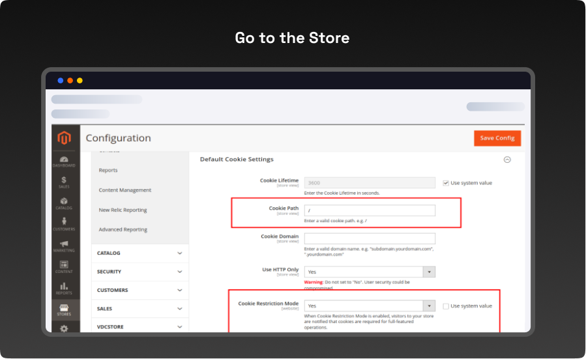586x359 pixels.
Task: Select New Relic Reporting menu item
Action: 123,210
